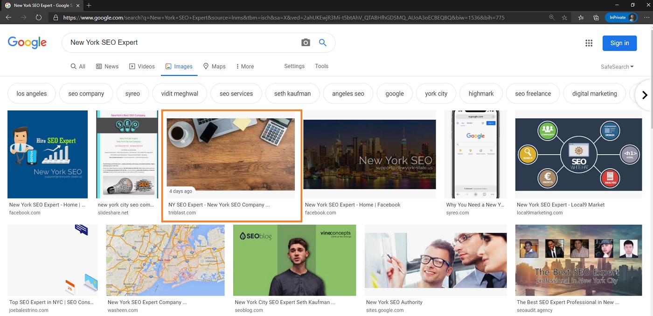Expand the SafeSearch dropdown
Viewport: 653px width, 316px height.
(617, 67)
